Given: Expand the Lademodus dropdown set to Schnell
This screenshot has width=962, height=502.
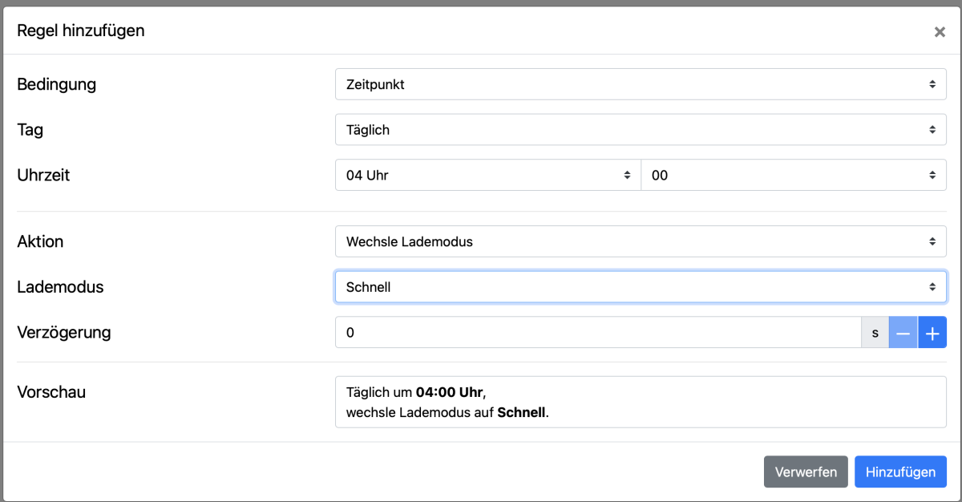Looking at the screenshot, I should (640, 287).
